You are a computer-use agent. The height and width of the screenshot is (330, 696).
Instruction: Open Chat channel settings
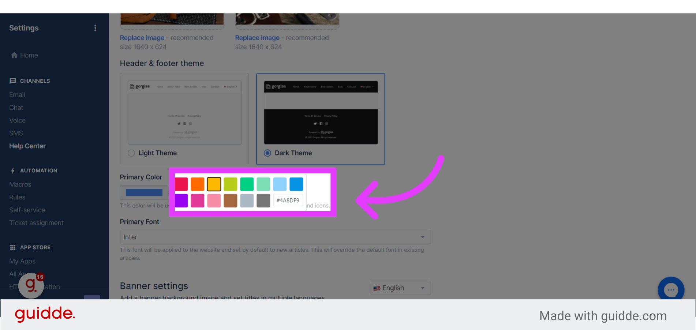(x=16, y=108)
